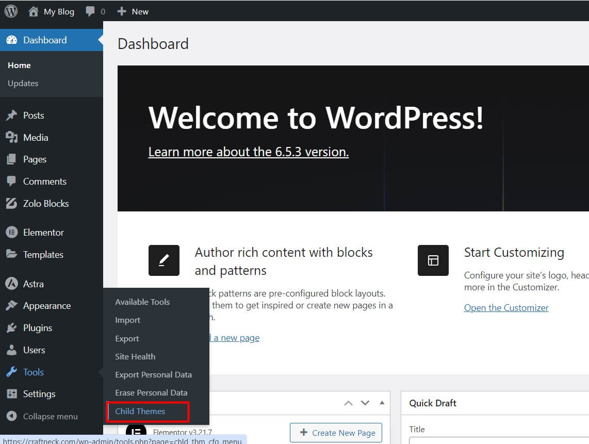
Task: Click the Pages icon in sidebar
Action: pos(12,159)
